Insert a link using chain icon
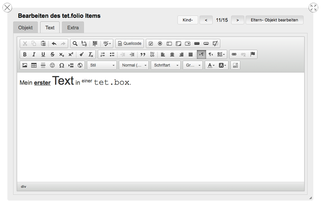 (x=234, y=54)
